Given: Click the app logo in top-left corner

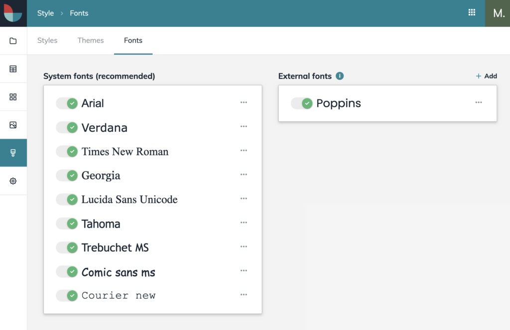Looking at the screenshot, I should point(13,13).
